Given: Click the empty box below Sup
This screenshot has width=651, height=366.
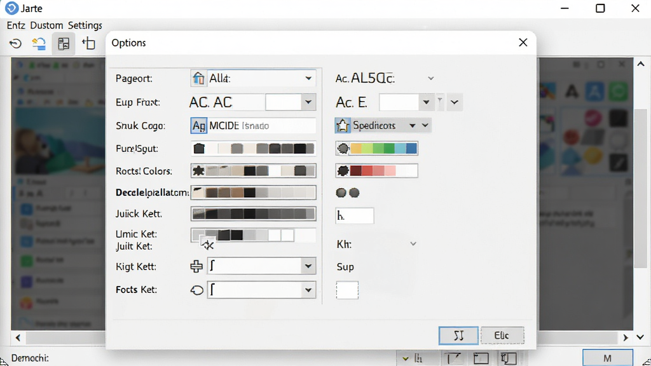Looking at the screenshot, I should coord(347,290).
